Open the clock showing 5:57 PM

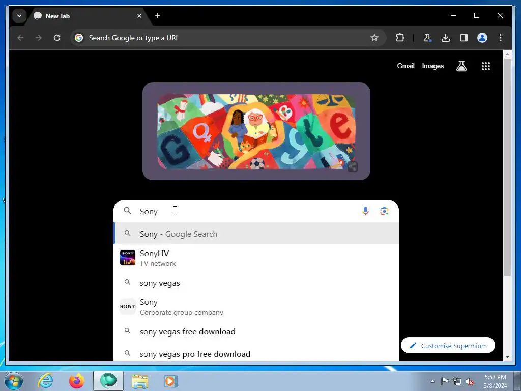point(495,381)
